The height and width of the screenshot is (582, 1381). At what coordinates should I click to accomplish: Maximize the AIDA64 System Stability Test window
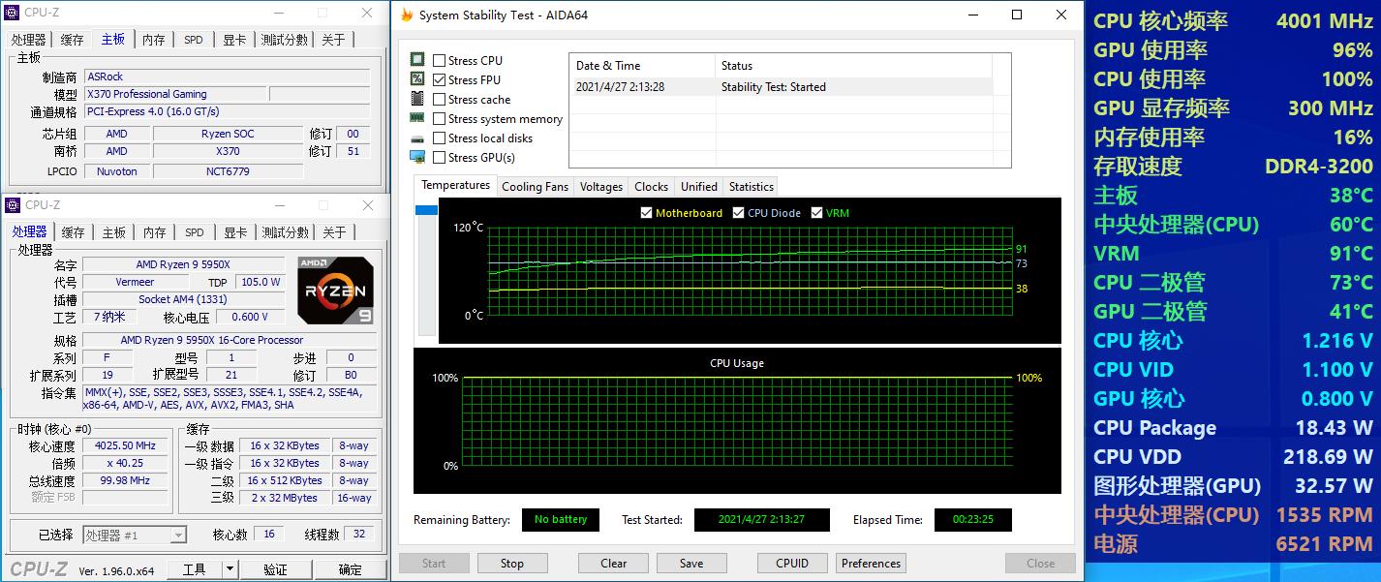(1017, 15)
